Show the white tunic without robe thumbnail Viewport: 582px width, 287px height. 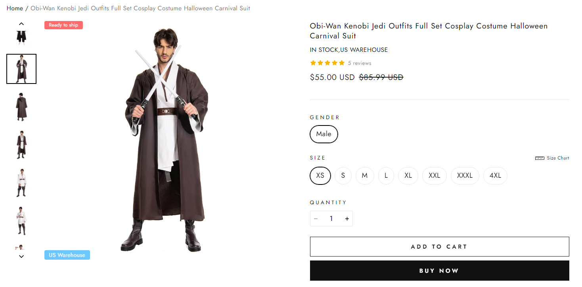point(21,182)
